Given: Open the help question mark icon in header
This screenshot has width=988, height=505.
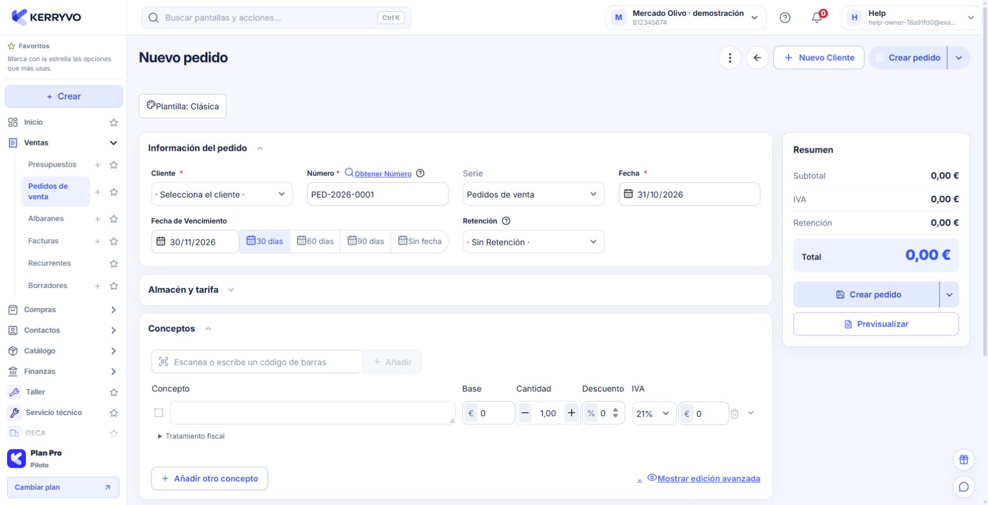Looking at the screenshot, I should 785,18.
